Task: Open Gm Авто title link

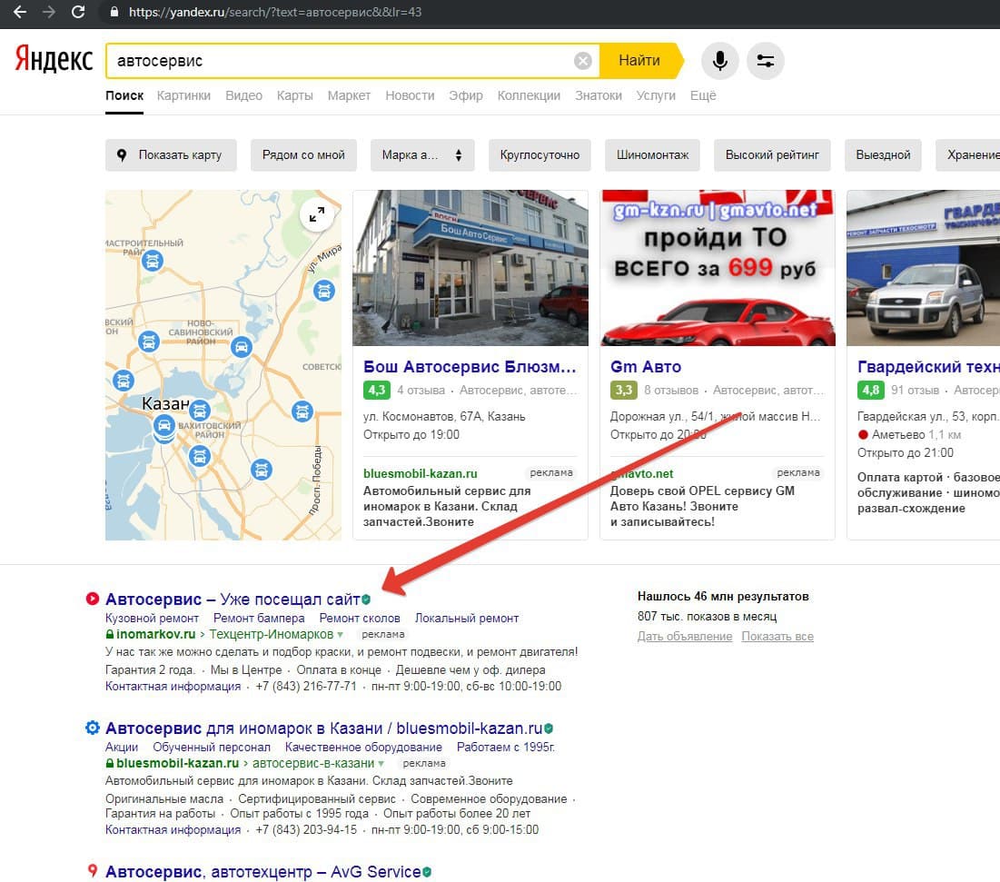Action: coord(646,367)
